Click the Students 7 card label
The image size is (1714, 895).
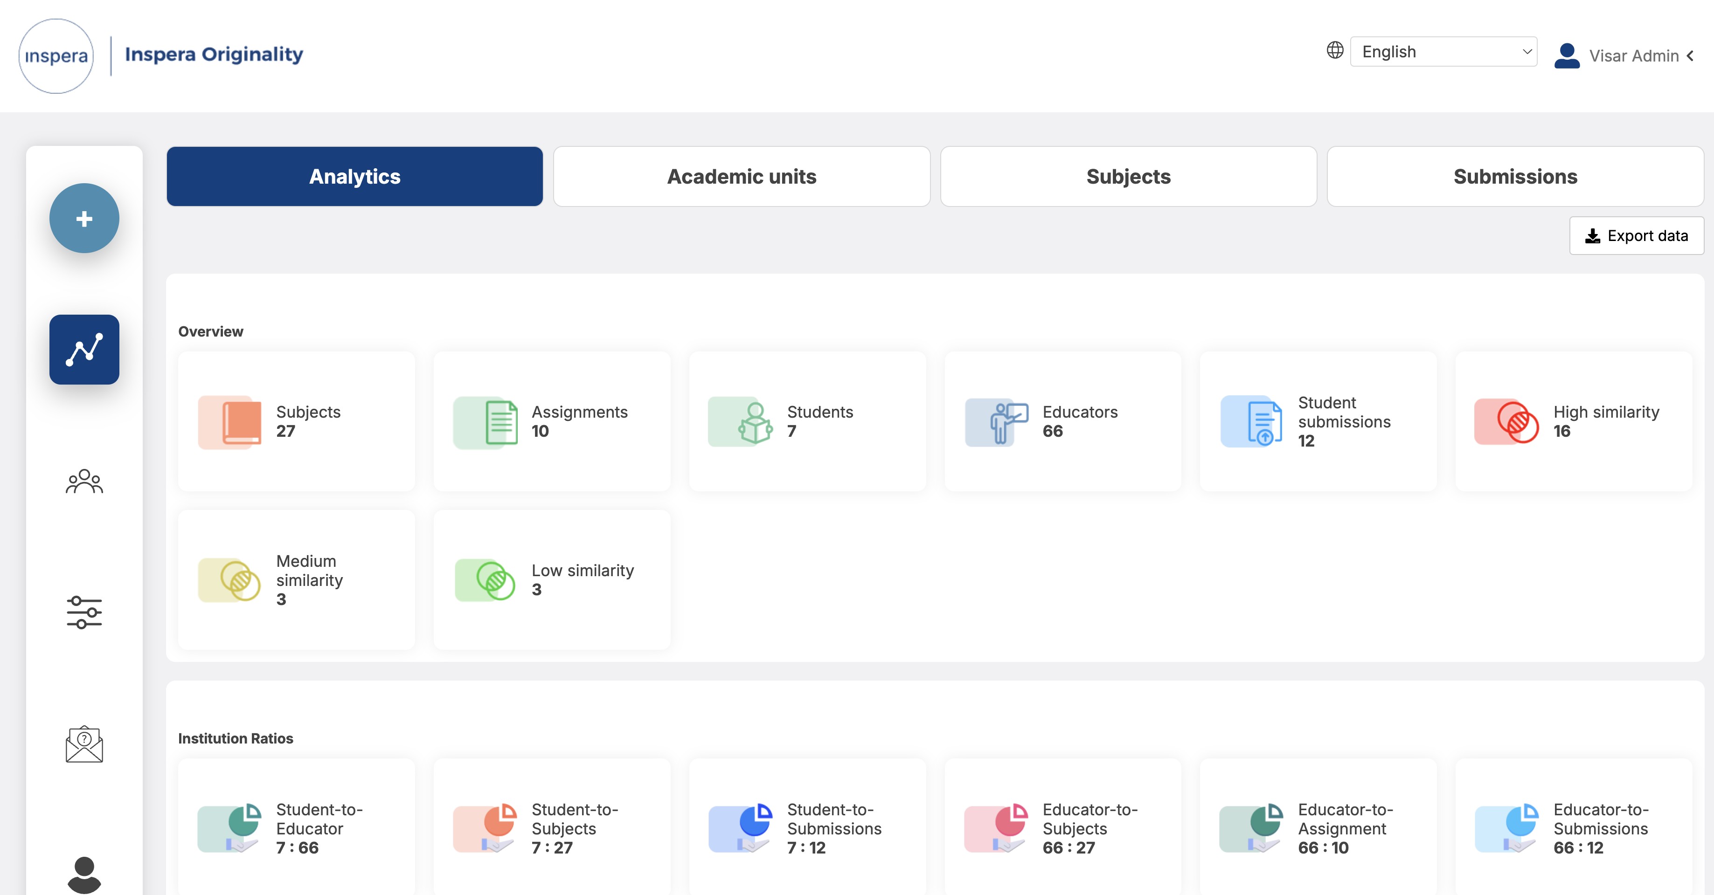coord(820,421)
